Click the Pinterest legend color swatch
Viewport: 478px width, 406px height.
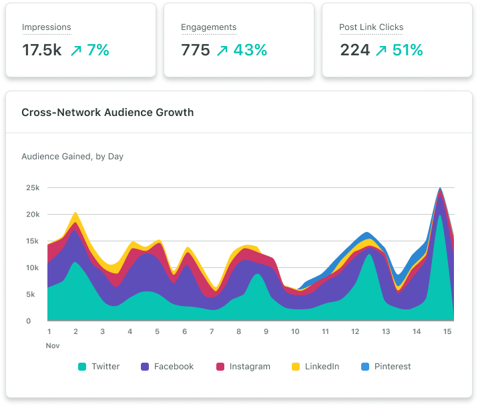365,367
